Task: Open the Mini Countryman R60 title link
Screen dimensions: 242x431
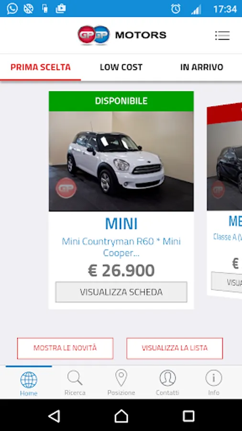Action: [121, 247]
